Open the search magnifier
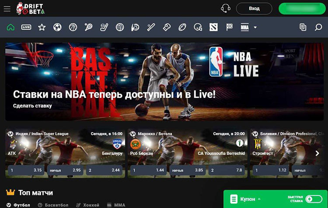 318,27
